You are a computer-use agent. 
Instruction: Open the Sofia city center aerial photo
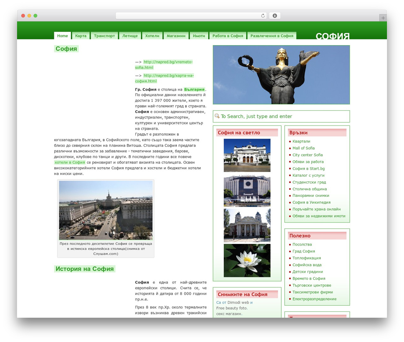(x=106, y=210)
